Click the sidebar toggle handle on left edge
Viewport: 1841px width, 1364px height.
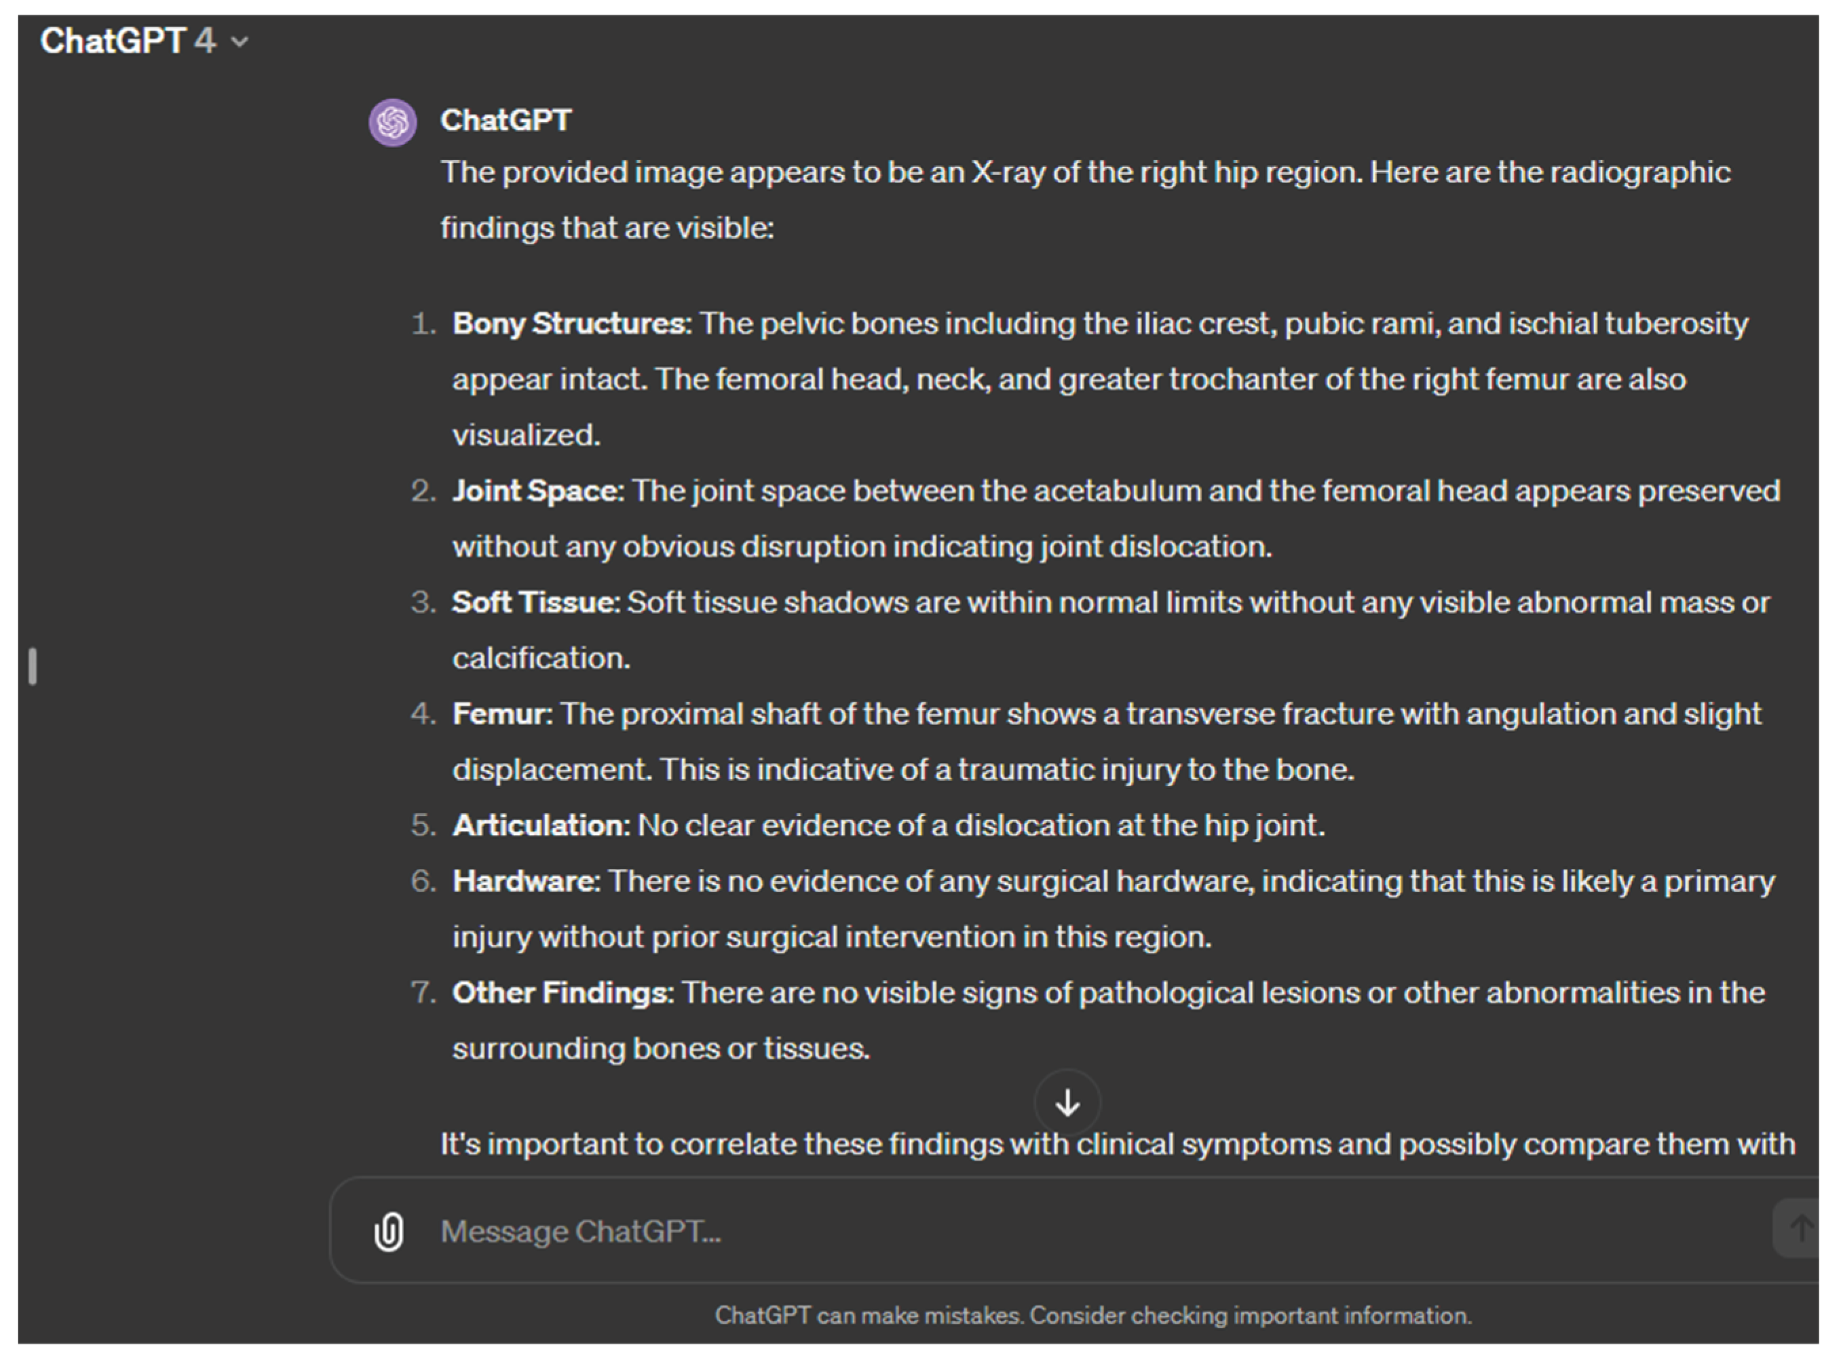(32, 665)
